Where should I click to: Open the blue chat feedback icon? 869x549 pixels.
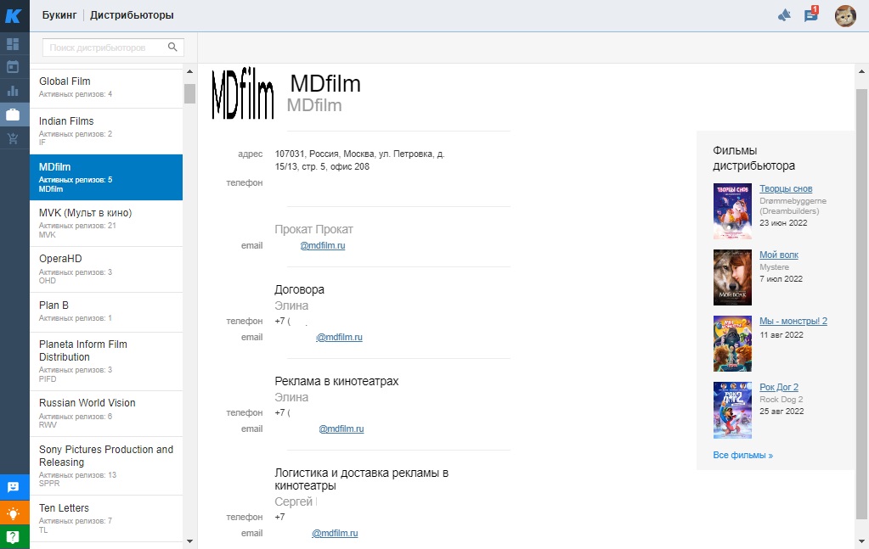(x=14, y=487)
